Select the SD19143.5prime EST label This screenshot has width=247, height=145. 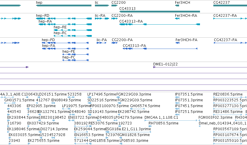pyautogui.click(x=102, y=112)
